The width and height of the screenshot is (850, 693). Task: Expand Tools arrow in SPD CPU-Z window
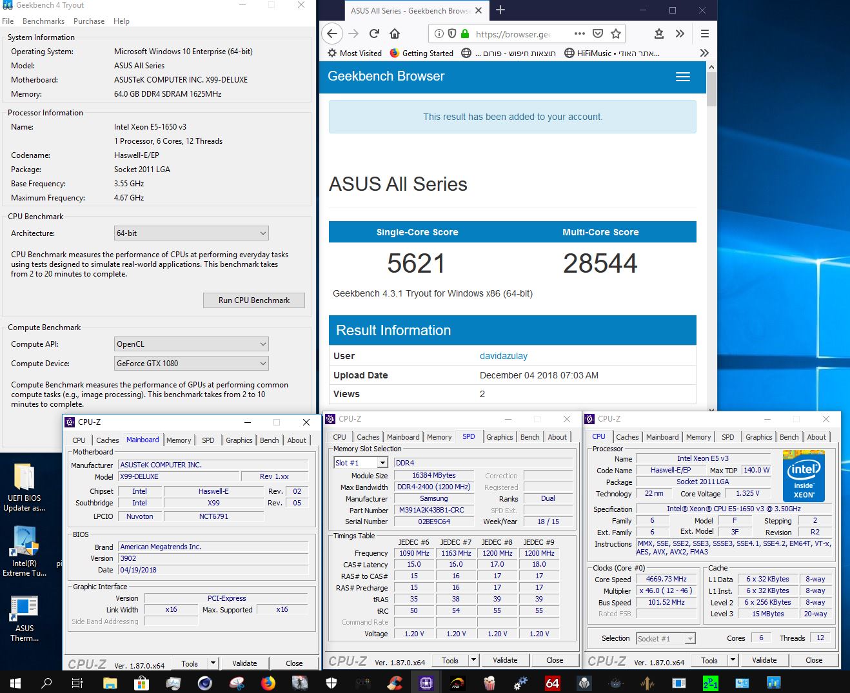pyautogui.click(x=473, y=660)
